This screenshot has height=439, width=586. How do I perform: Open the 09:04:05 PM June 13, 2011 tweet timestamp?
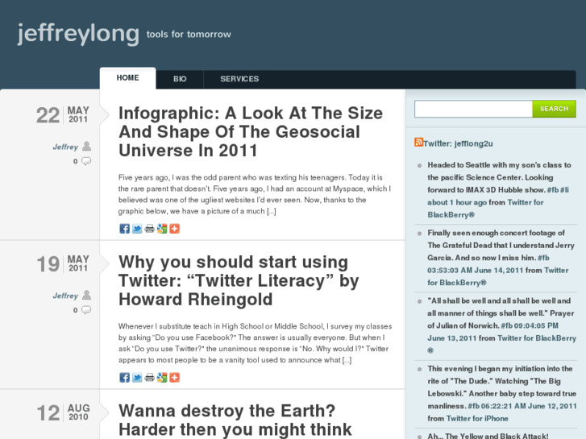click(x=493, y=332)
